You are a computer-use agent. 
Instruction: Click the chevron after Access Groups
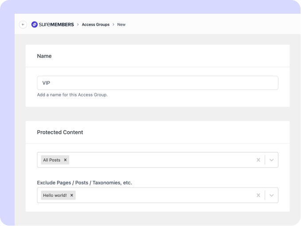113,24
